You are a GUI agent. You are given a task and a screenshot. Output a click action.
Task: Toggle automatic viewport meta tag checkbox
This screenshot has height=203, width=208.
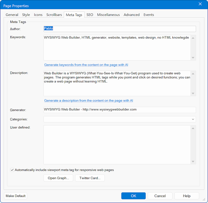pos(12,170)
